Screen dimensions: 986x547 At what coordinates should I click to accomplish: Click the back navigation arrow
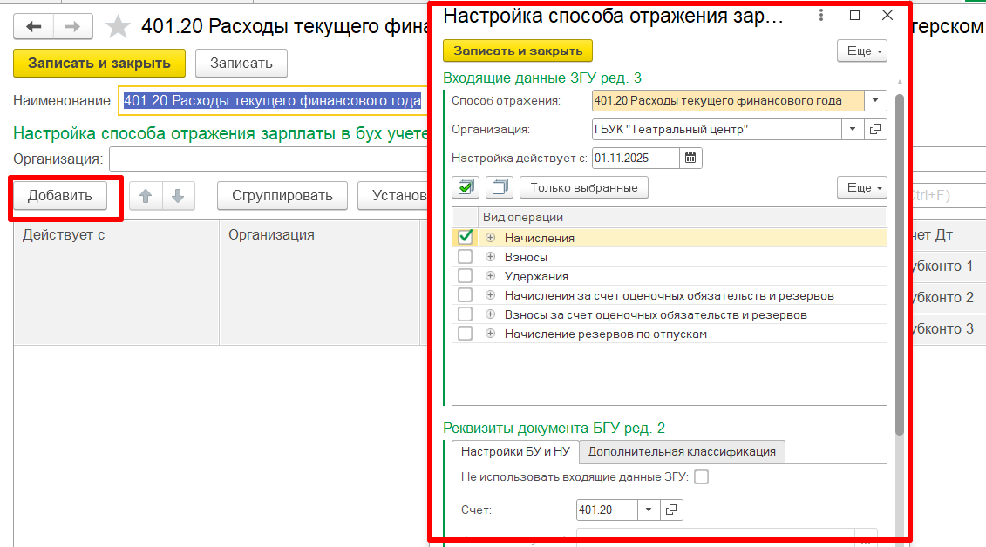pyautogui.click(x=34, y=27)
